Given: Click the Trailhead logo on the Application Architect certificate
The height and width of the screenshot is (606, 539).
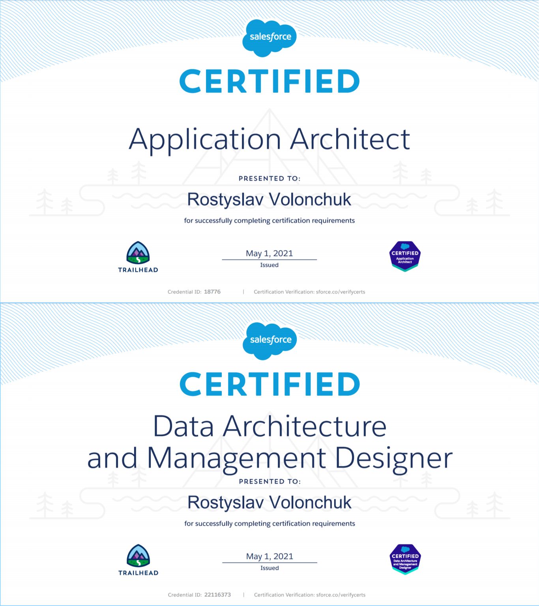Looking at the screenshot, I should coord(138,257).
